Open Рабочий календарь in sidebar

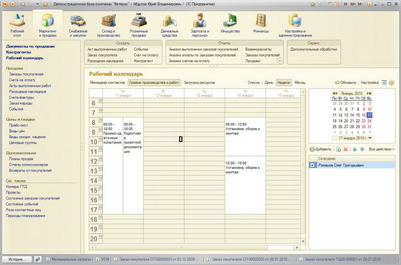[25, 58]
